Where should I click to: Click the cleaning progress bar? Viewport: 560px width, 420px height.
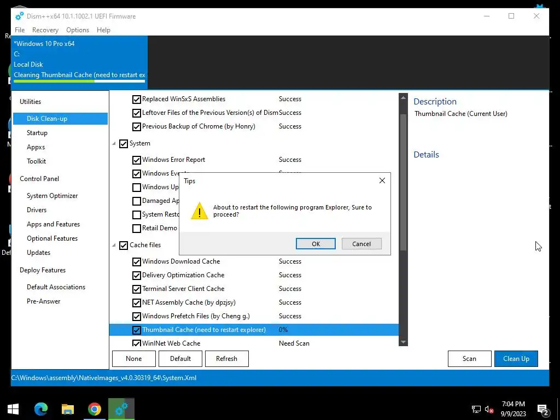pyautogui.click(x=79, y=81)
